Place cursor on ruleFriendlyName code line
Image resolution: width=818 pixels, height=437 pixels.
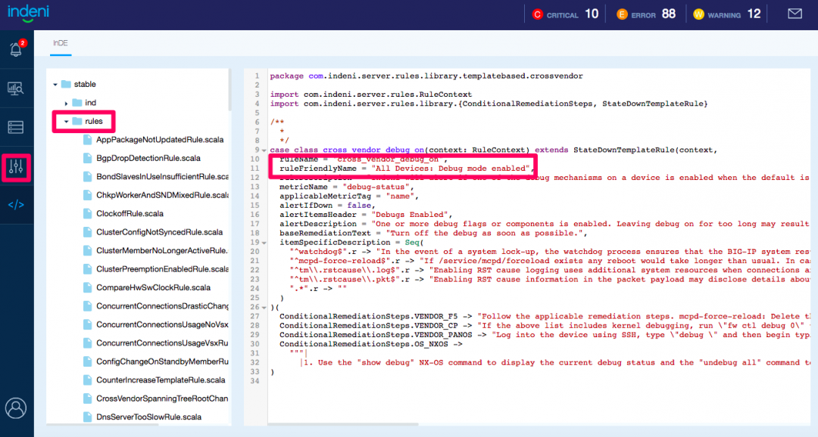coord(401,169)
